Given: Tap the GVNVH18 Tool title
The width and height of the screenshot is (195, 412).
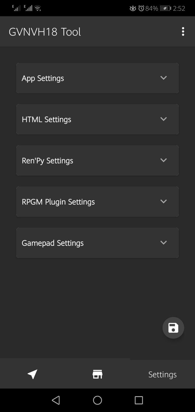Looking at the screenshot, I should [x=45, y=32].
